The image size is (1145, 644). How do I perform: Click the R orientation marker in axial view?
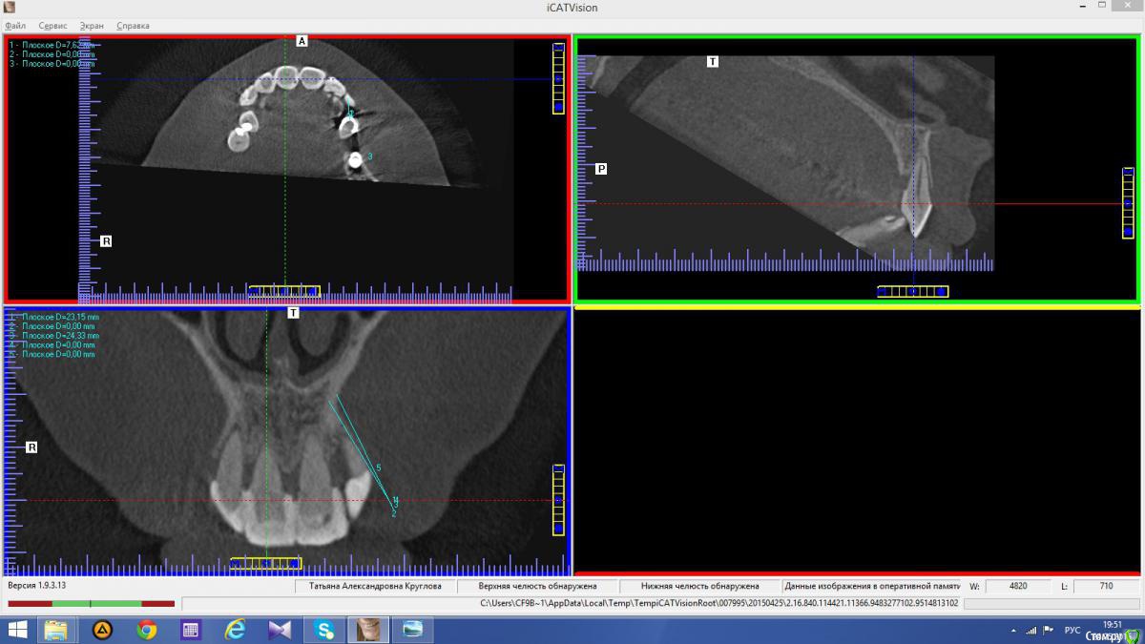tap(106, 241)
